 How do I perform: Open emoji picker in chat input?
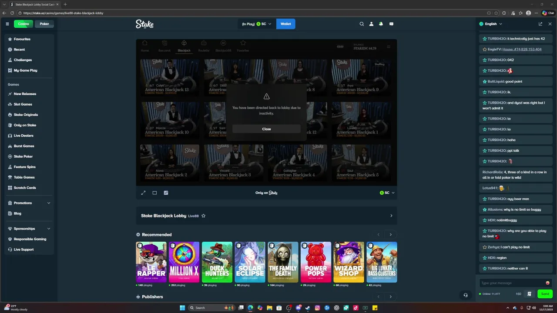pos(547,283)
